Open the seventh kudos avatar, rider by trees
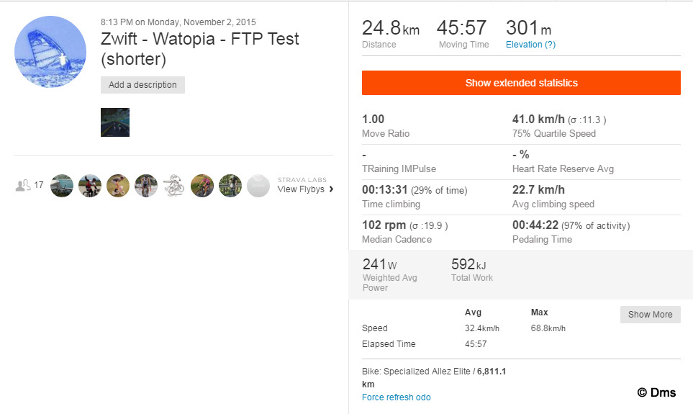This screenshot has height=414, width=693. 230,186
